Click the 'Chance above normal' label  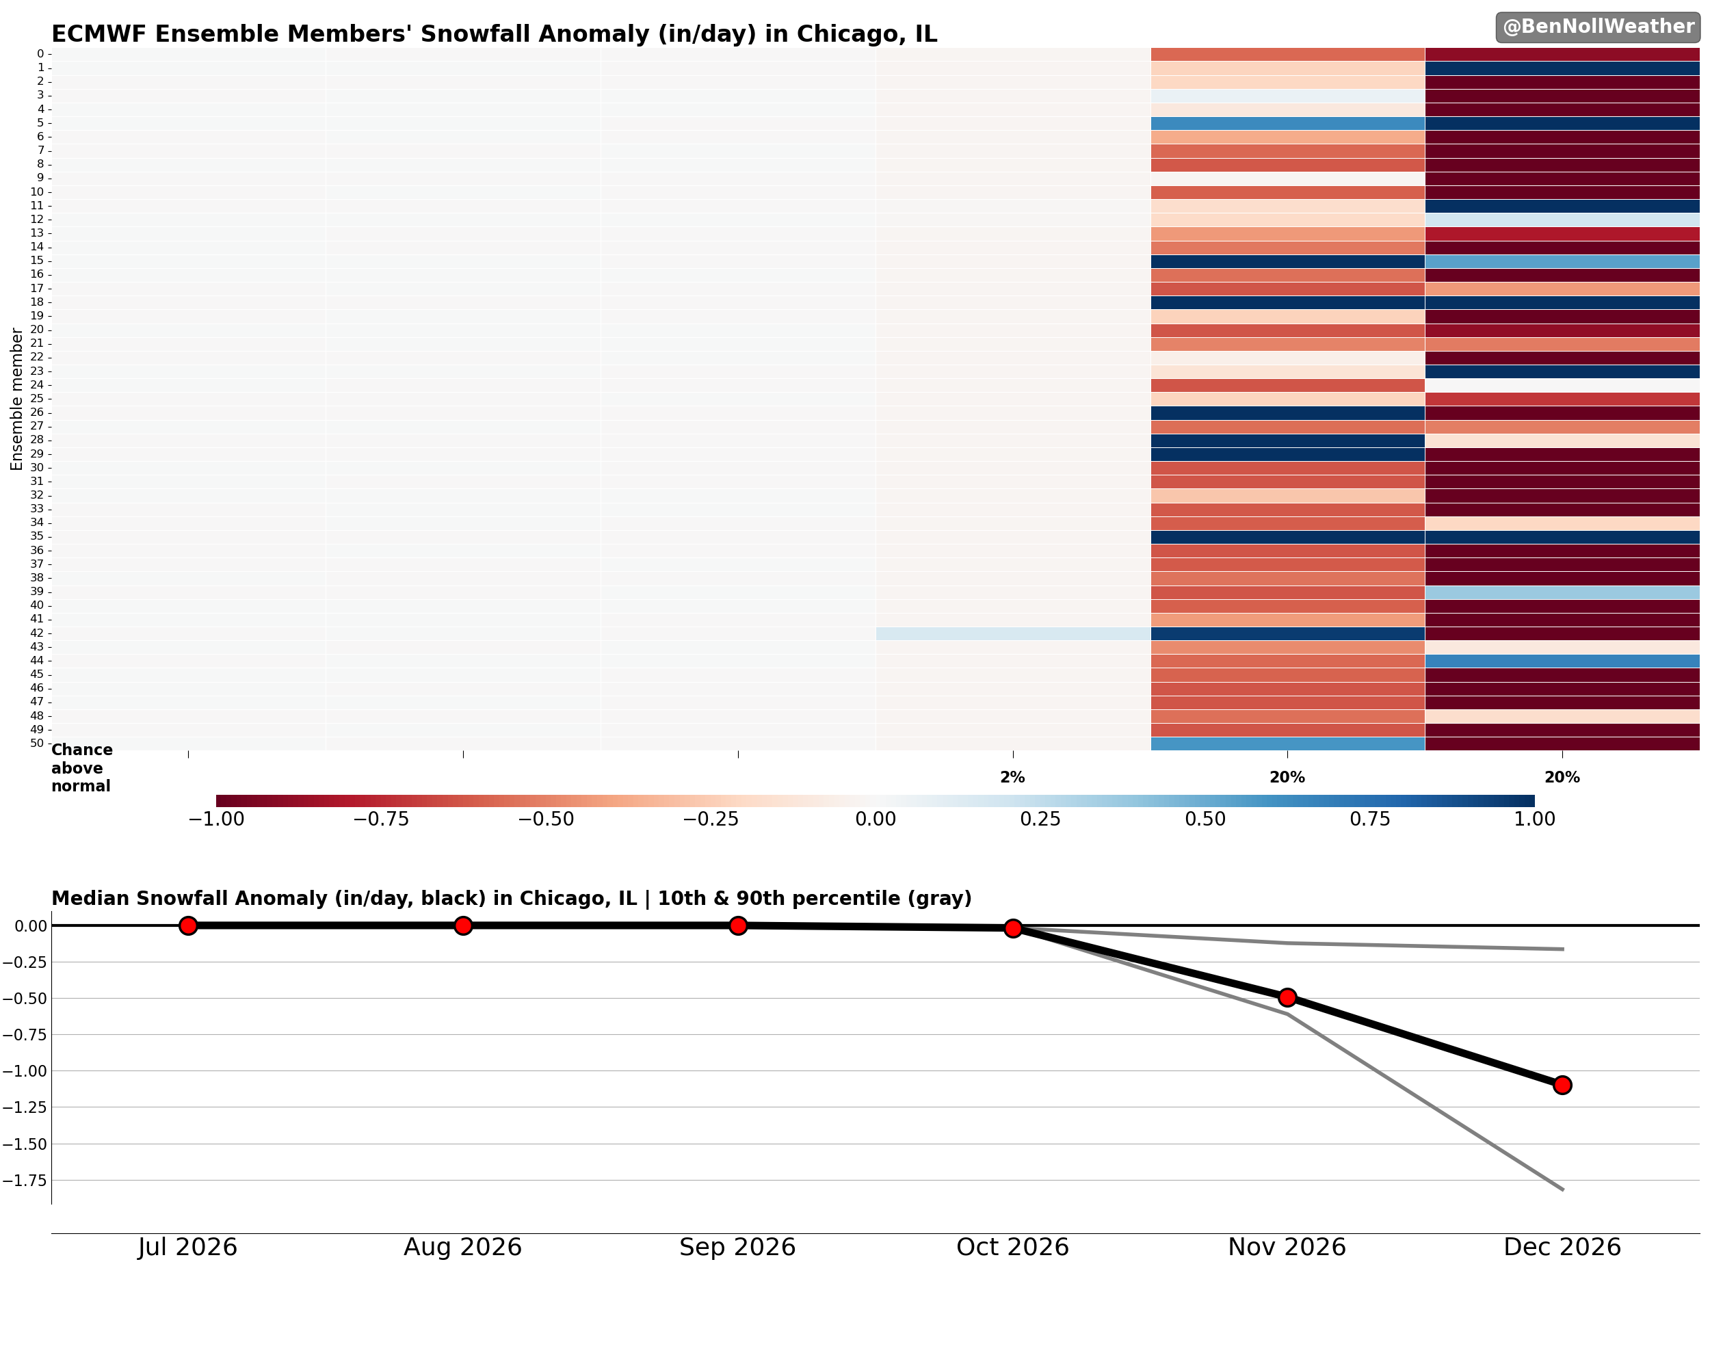pos(83,767)
